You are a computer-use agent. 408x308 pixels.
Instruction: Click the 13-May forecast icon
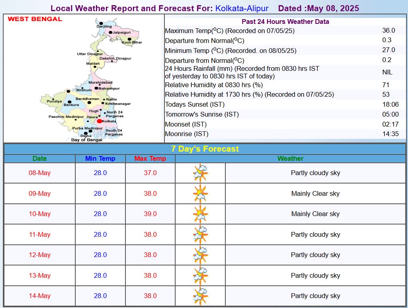tap(200, 275)
